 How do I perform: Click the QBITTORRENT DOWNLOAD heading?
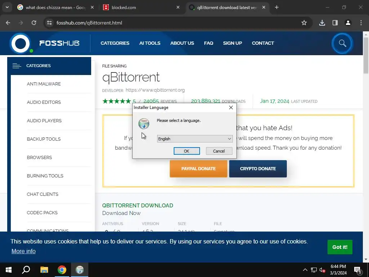tap(138, 205)
